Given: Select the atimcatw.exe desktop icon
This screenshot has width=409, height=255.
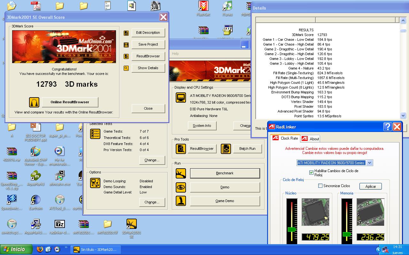Looking at the screenshot, I should point(59,178).
